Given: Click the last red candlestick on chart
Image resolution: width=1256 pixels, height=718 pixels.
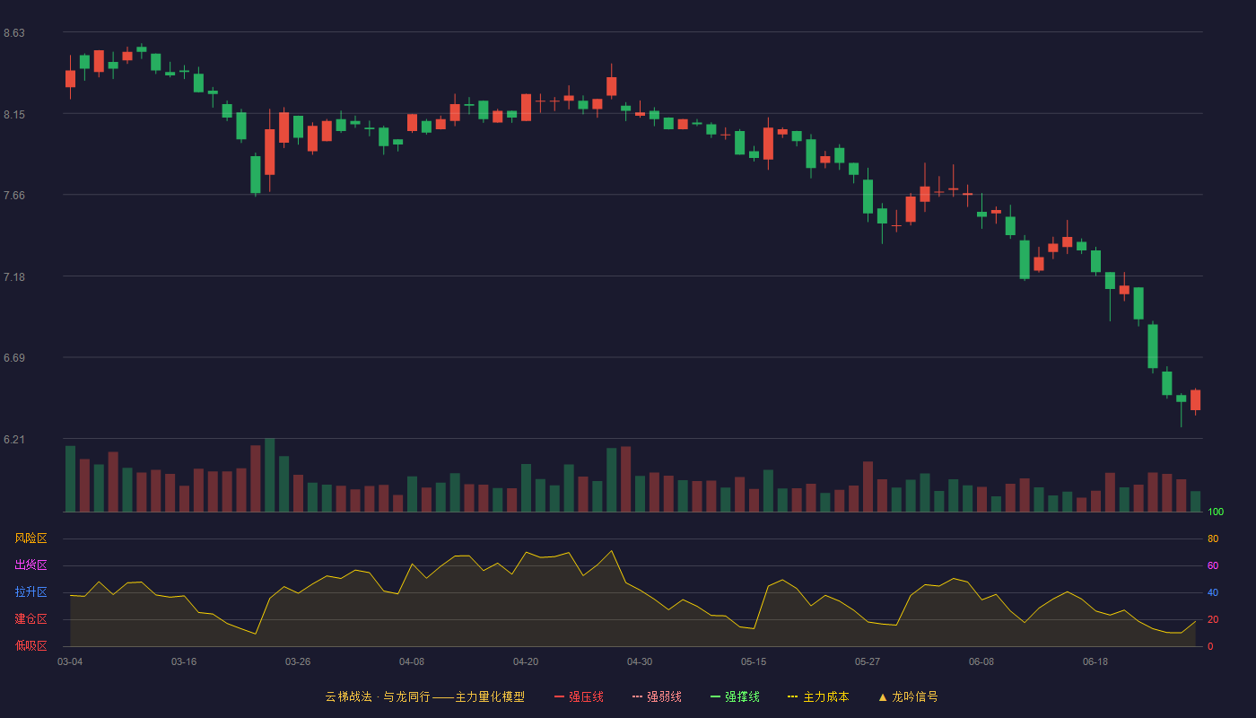Looking at the screenshot, I should coord(1195,400).
